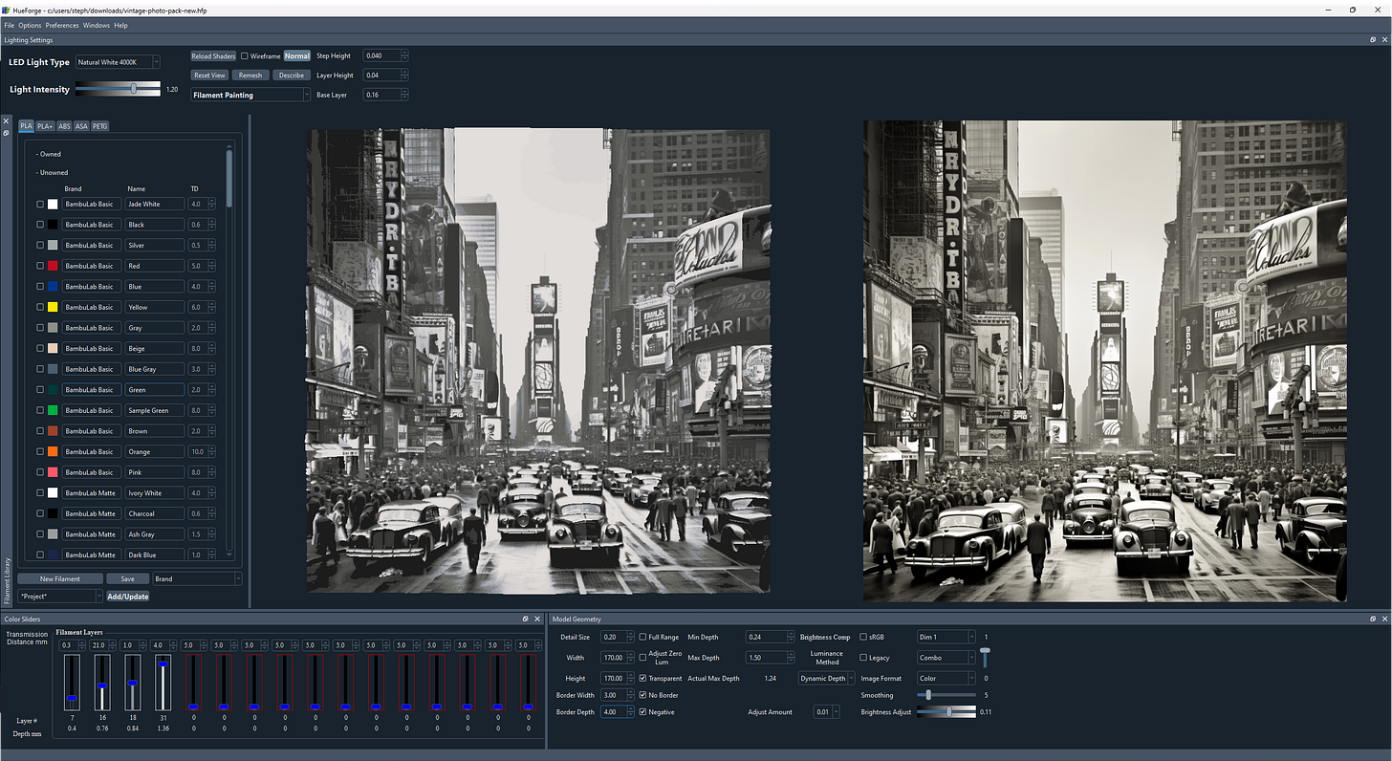1392x761 pixels.
Task: Open the Preferences menu
Action: click(x=62, y=25)
